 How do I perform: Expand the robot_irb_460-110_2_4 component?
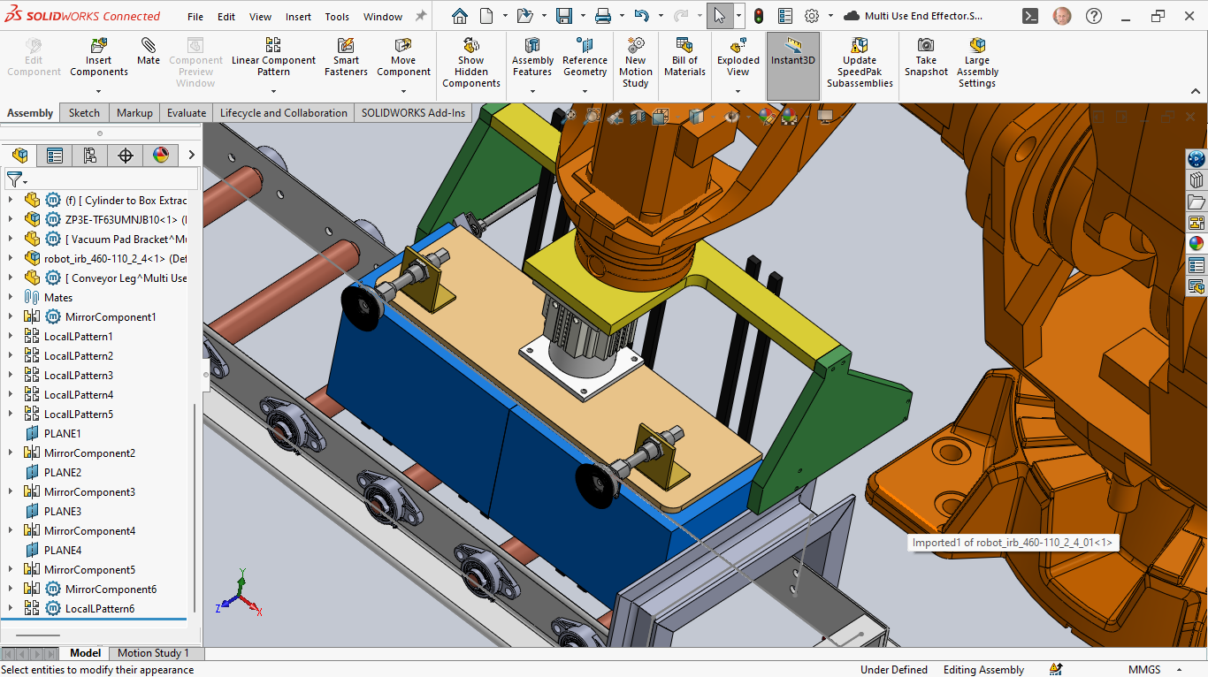[x=11, y=258]
